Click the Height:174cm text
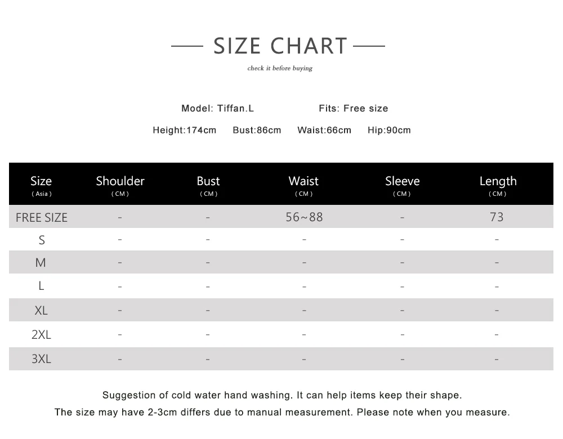Viewport: 563px width, 439px height. [x=185, y=131]
